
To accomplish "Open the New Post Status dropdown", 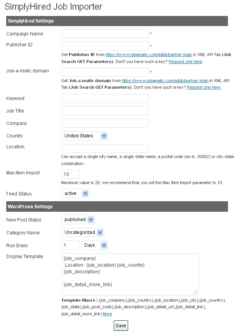I will pos(78,220).
